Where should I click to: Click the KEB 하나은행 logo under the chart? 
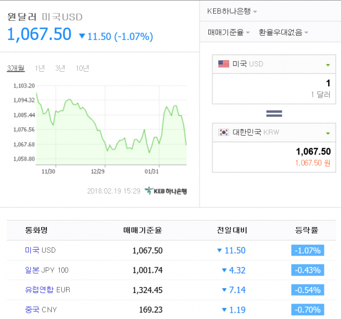pyautogui.click(x=166, y=191)
